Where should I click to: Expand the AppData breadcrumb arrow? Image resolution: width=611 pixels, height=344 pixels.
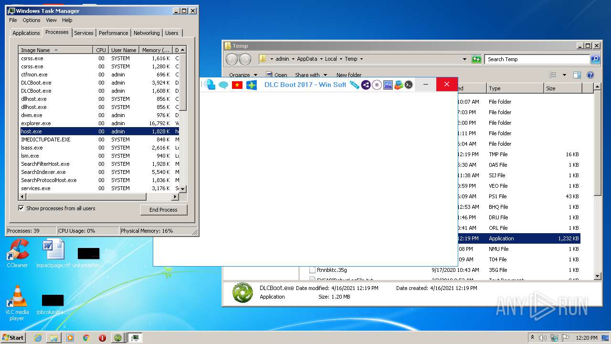click(321, 59)
